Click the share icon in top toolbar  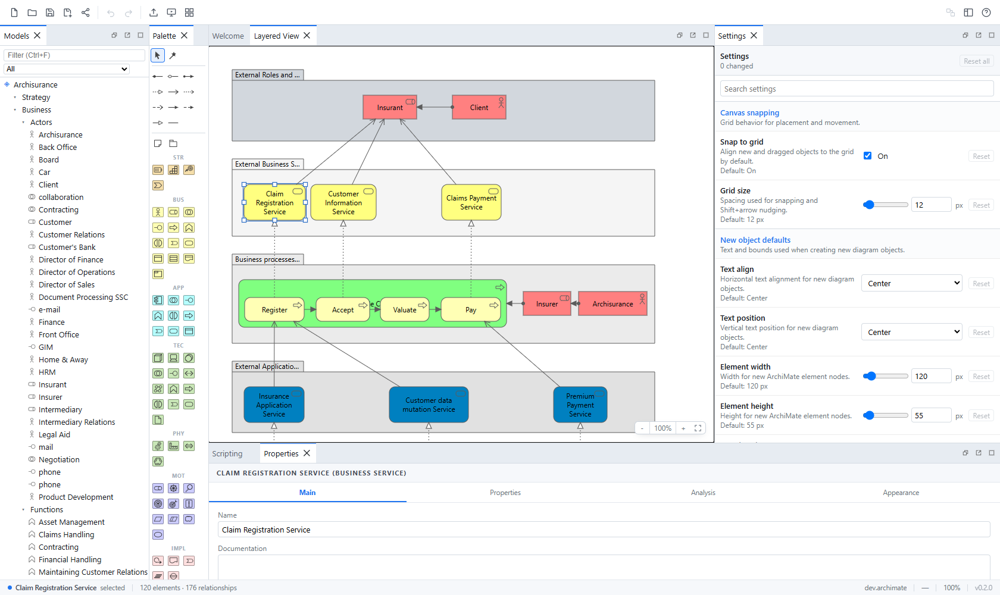point(86,12)
